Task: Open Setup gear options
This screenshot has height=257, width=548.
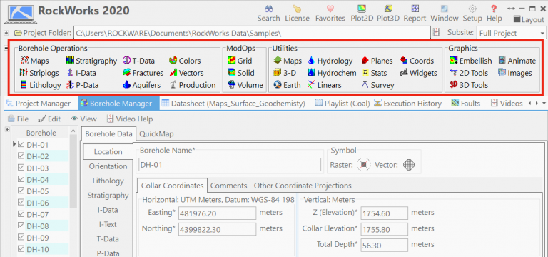Action: coord(472,14)
